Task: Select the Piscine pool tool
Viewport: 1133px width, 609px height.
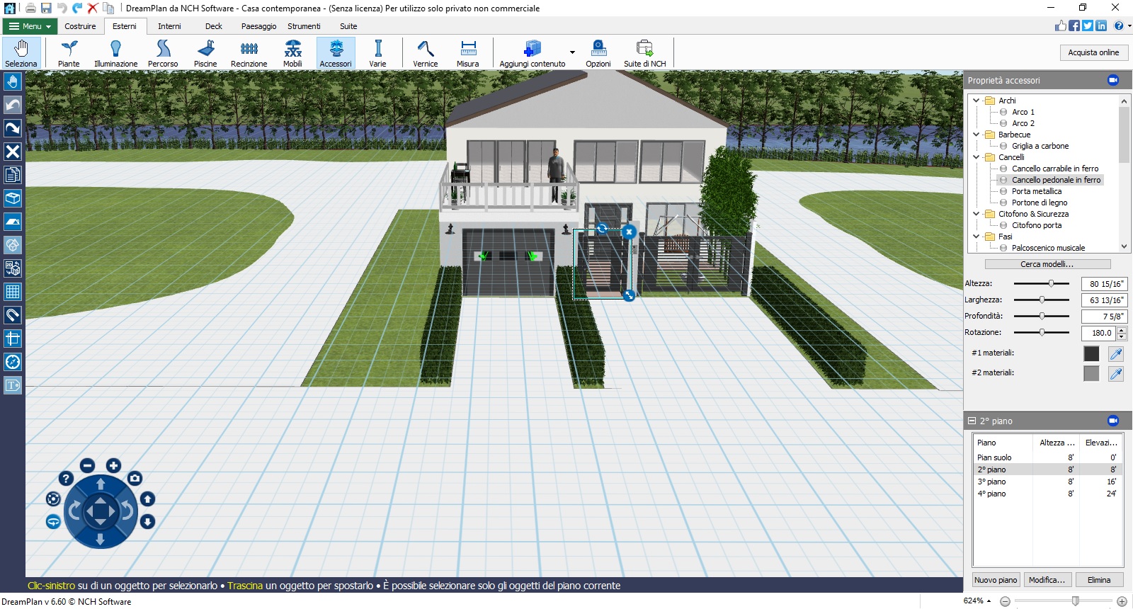Action: coord(205,53)
